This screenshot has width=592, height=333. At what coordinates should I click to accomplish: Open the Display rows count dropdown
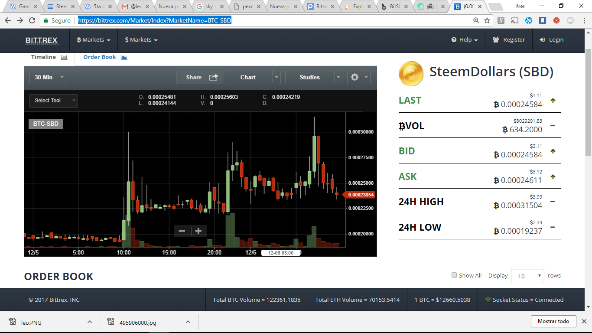[x=527, y=276]
